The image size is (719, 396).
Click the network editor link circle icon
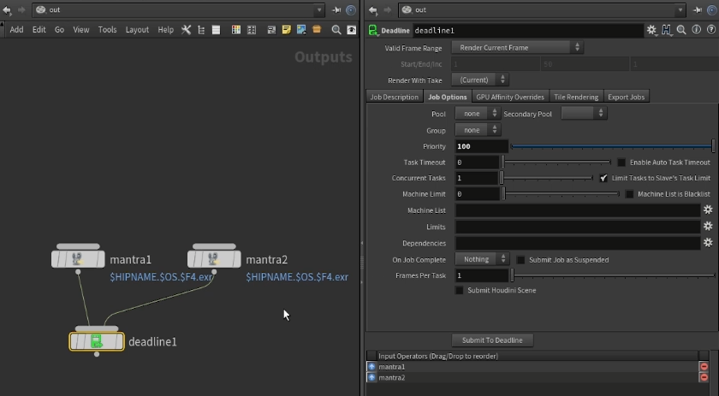click(351, 9)
